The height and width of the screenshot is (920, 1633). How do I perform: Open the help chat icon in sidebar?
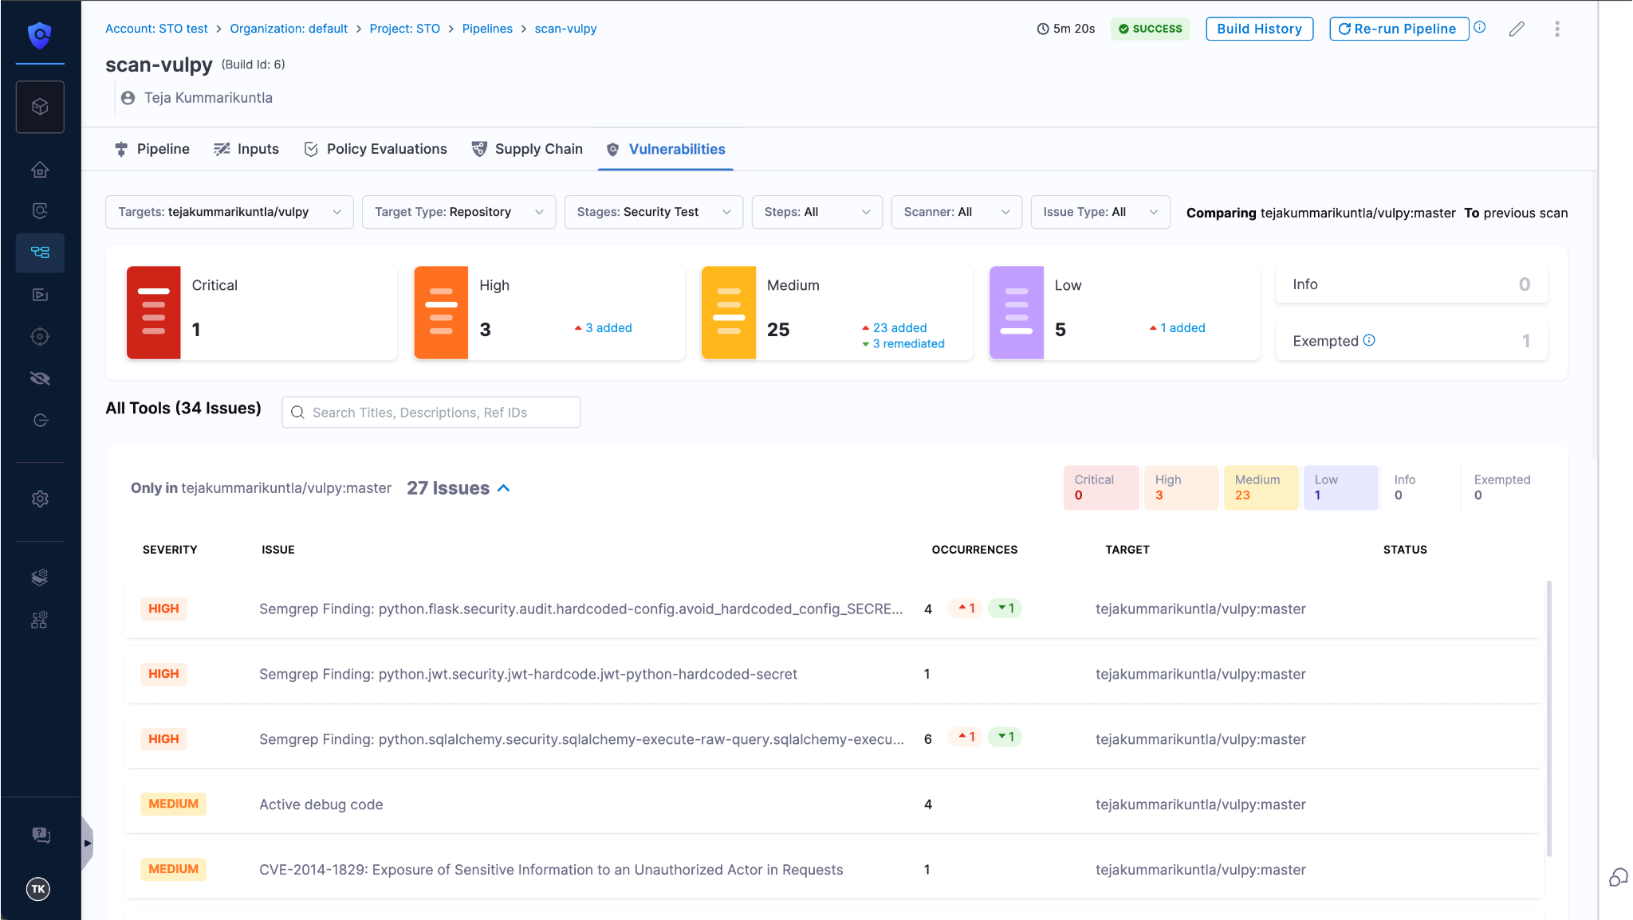[40, 835]
